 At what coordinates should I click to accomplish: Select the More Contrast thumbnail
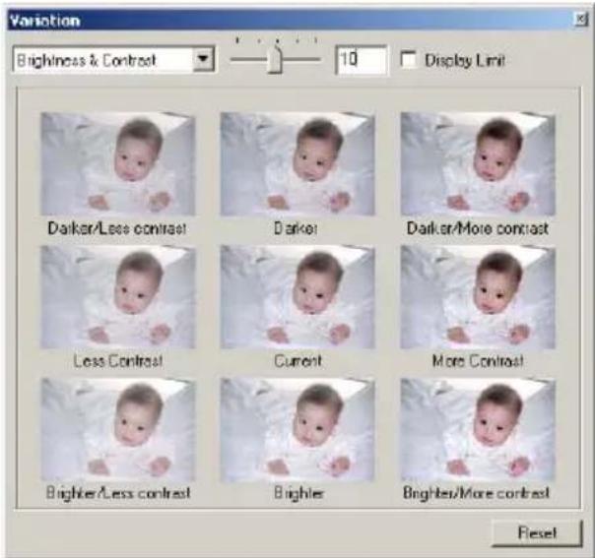pos(478,297)
